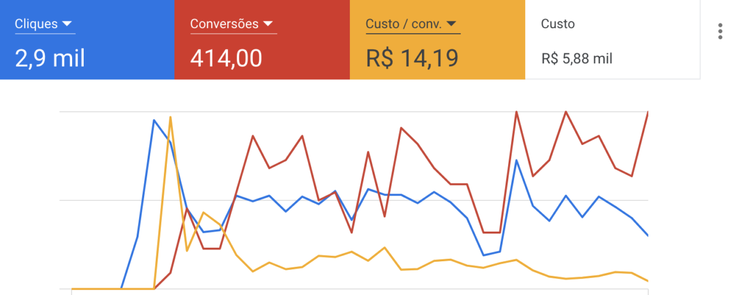The height and width of the screenshot is (295, 739).
Task: Expand the Conversões metric dropdown arrow
Action: pos(268,24)
